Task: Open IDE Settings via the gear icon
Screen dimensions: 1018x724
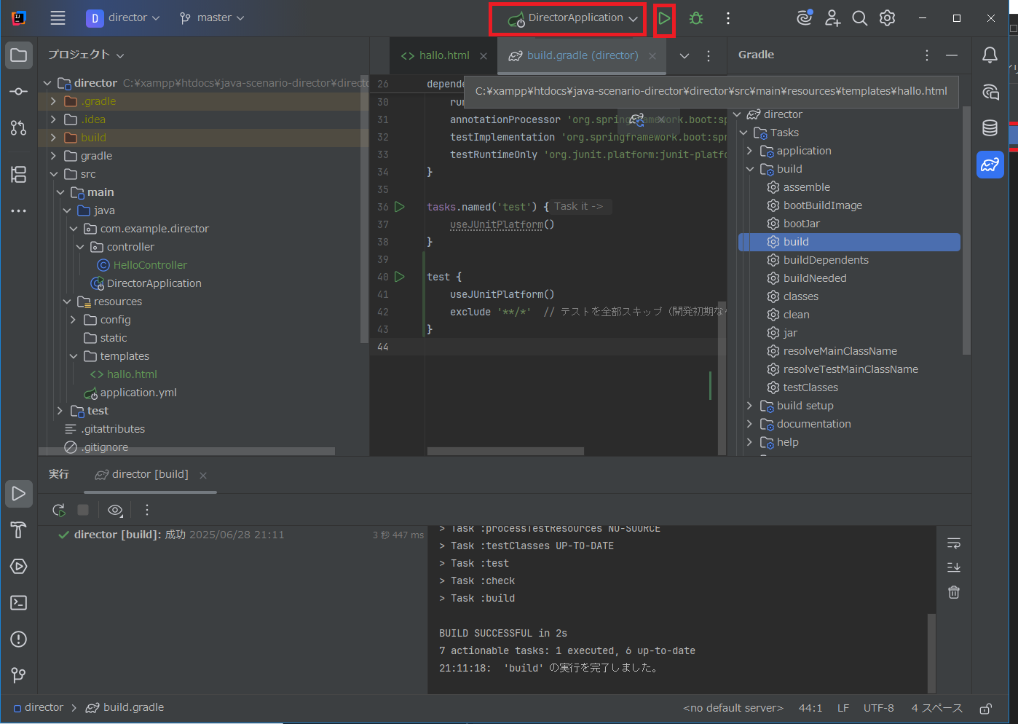Action: click(x=887, y=17)
